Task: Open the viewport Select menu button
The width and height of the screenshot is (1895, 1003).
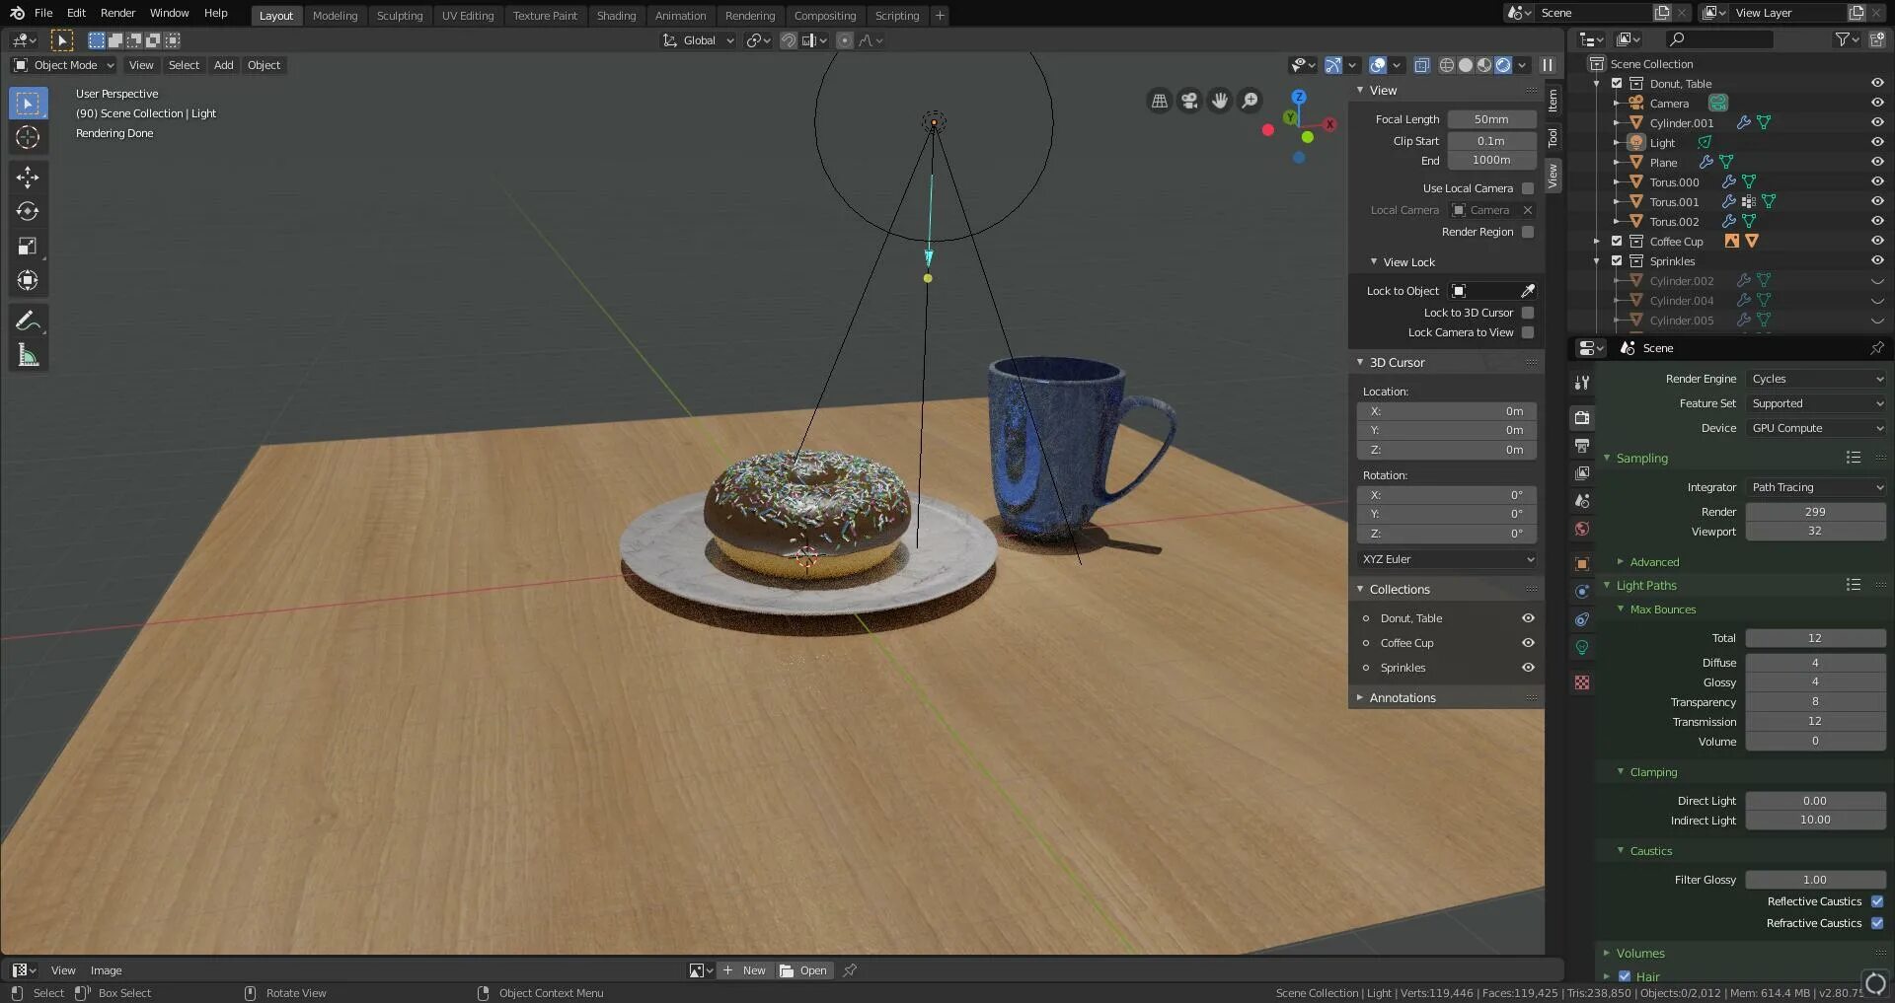Action: point(184,65)
